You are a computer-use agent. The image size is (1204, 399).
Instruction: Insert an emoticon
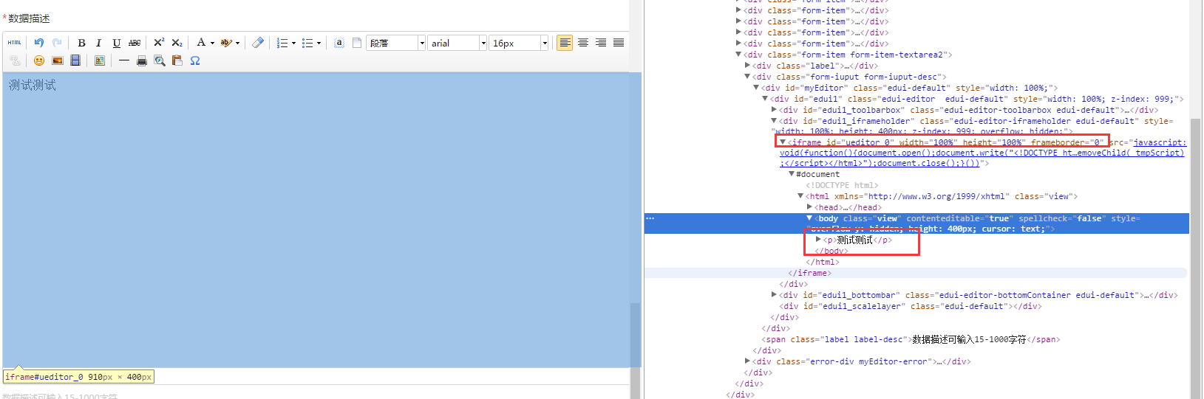[x=39, y=60]
